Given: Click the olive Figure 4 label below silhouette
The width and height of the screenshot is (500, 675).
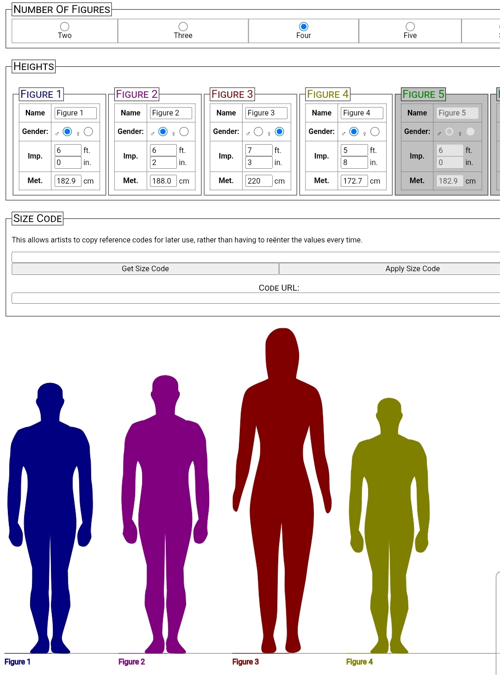Looking at the screenshot, I should [359, 662].
